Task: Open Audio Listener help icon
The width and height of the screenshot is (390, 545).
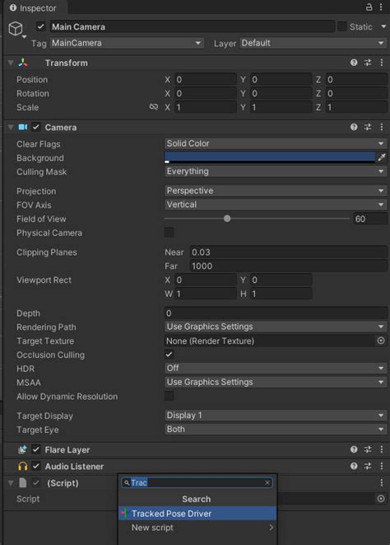Action: click(354, 466)
